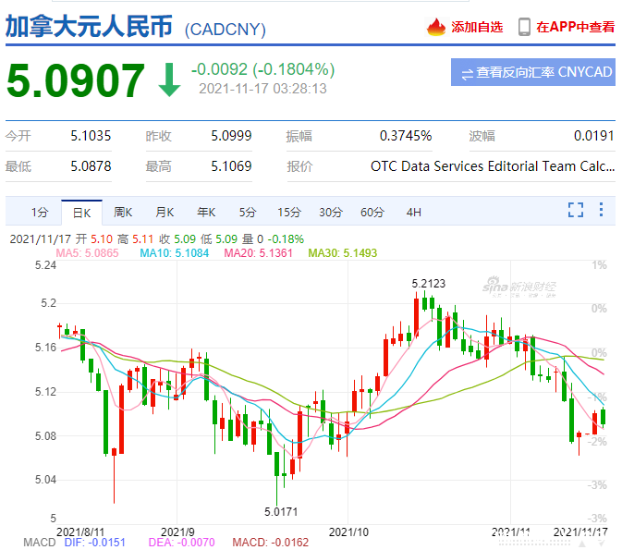
Task: Switch to the 月K chart tab
Action: tap(165, 213)
